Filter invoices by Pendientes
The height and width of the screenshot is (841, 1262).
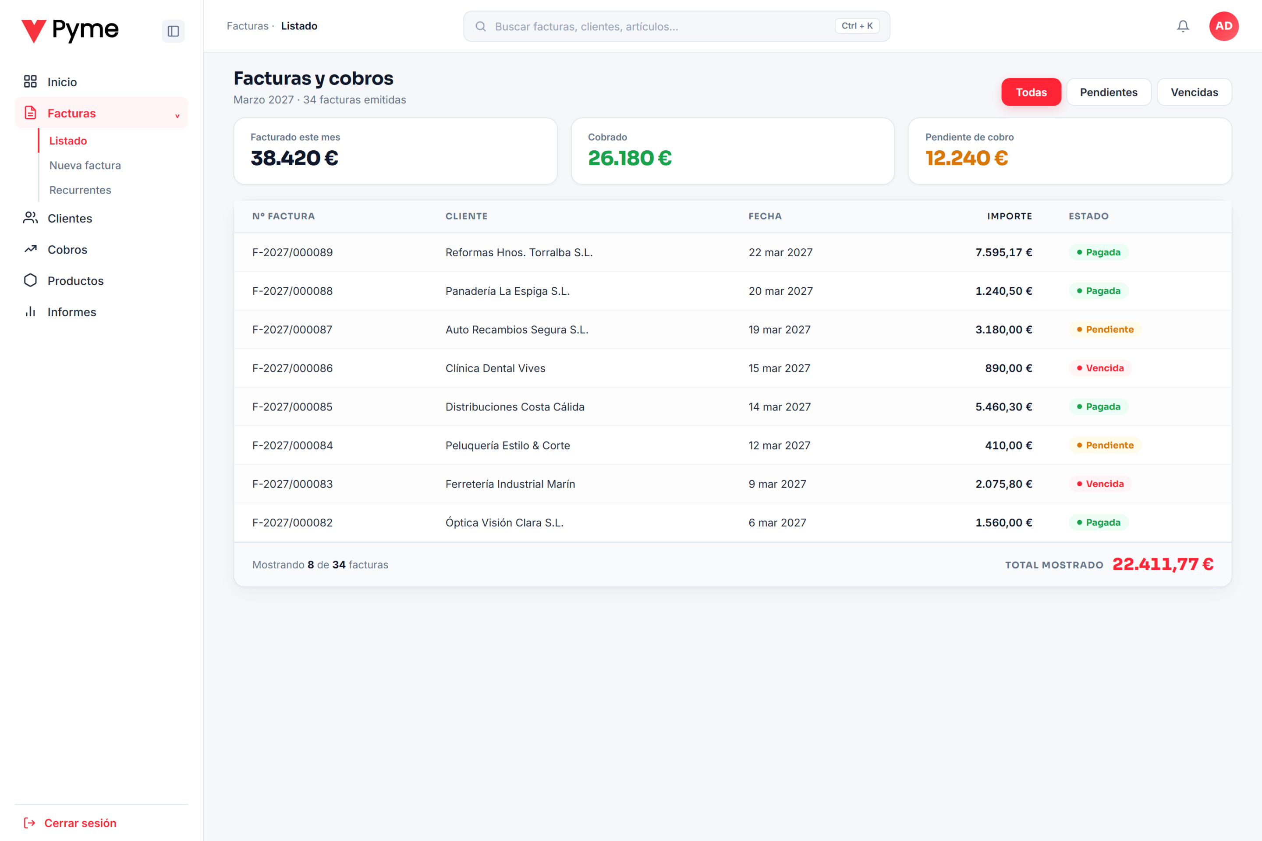click(1108, 92)
